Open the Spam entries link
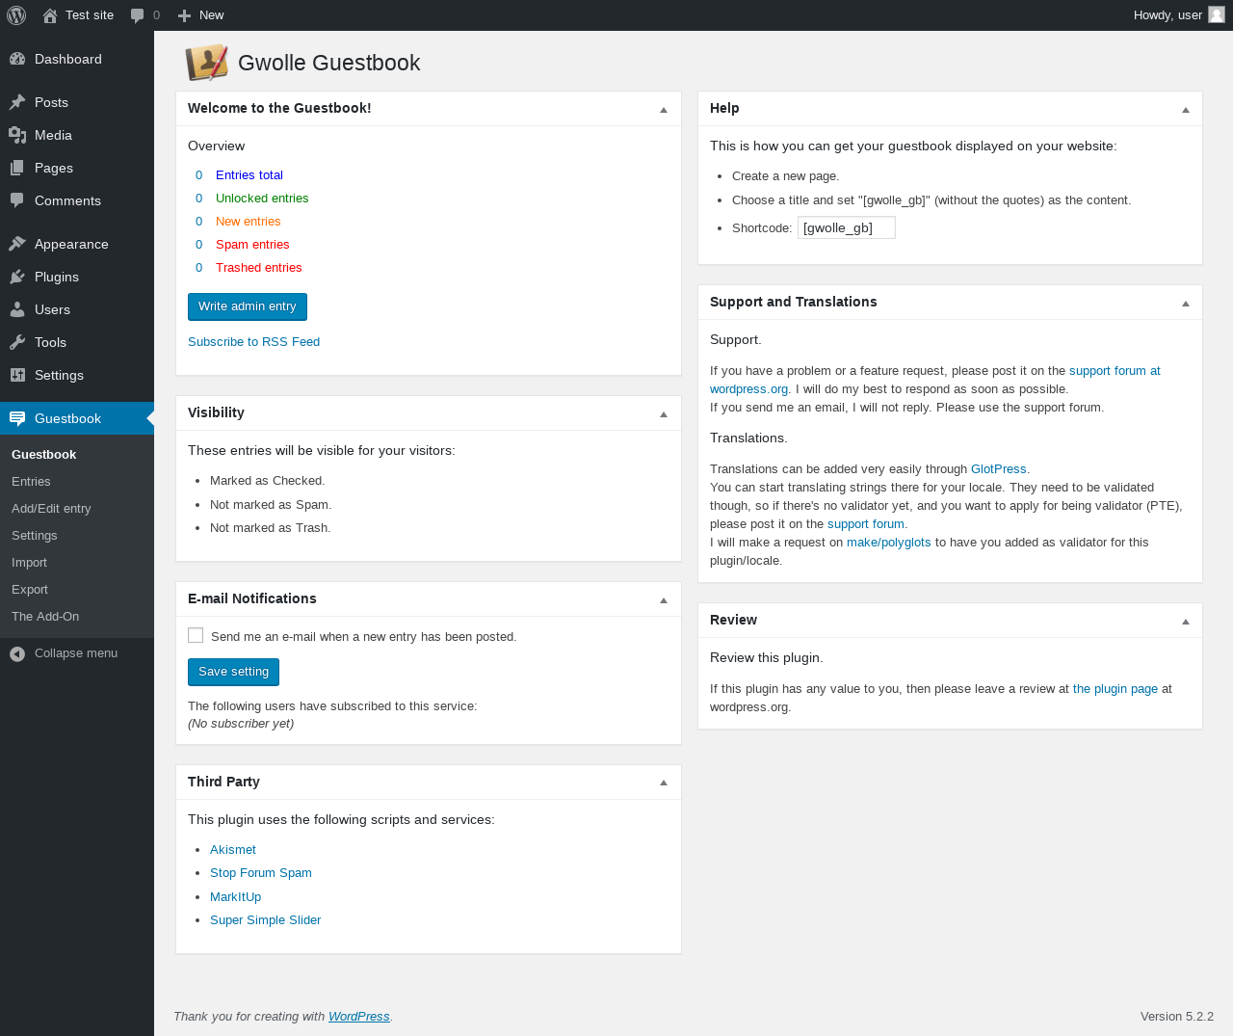 point(252,245)
